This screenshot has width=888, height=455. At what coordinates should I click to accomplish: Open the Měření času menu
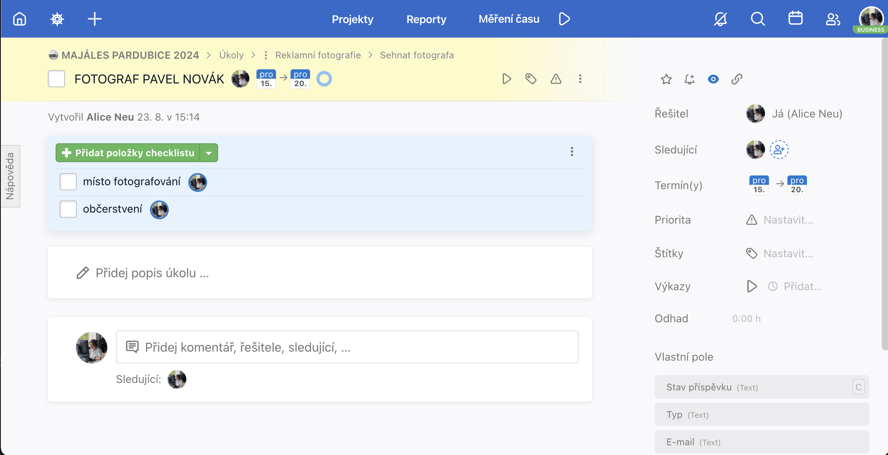509,19
